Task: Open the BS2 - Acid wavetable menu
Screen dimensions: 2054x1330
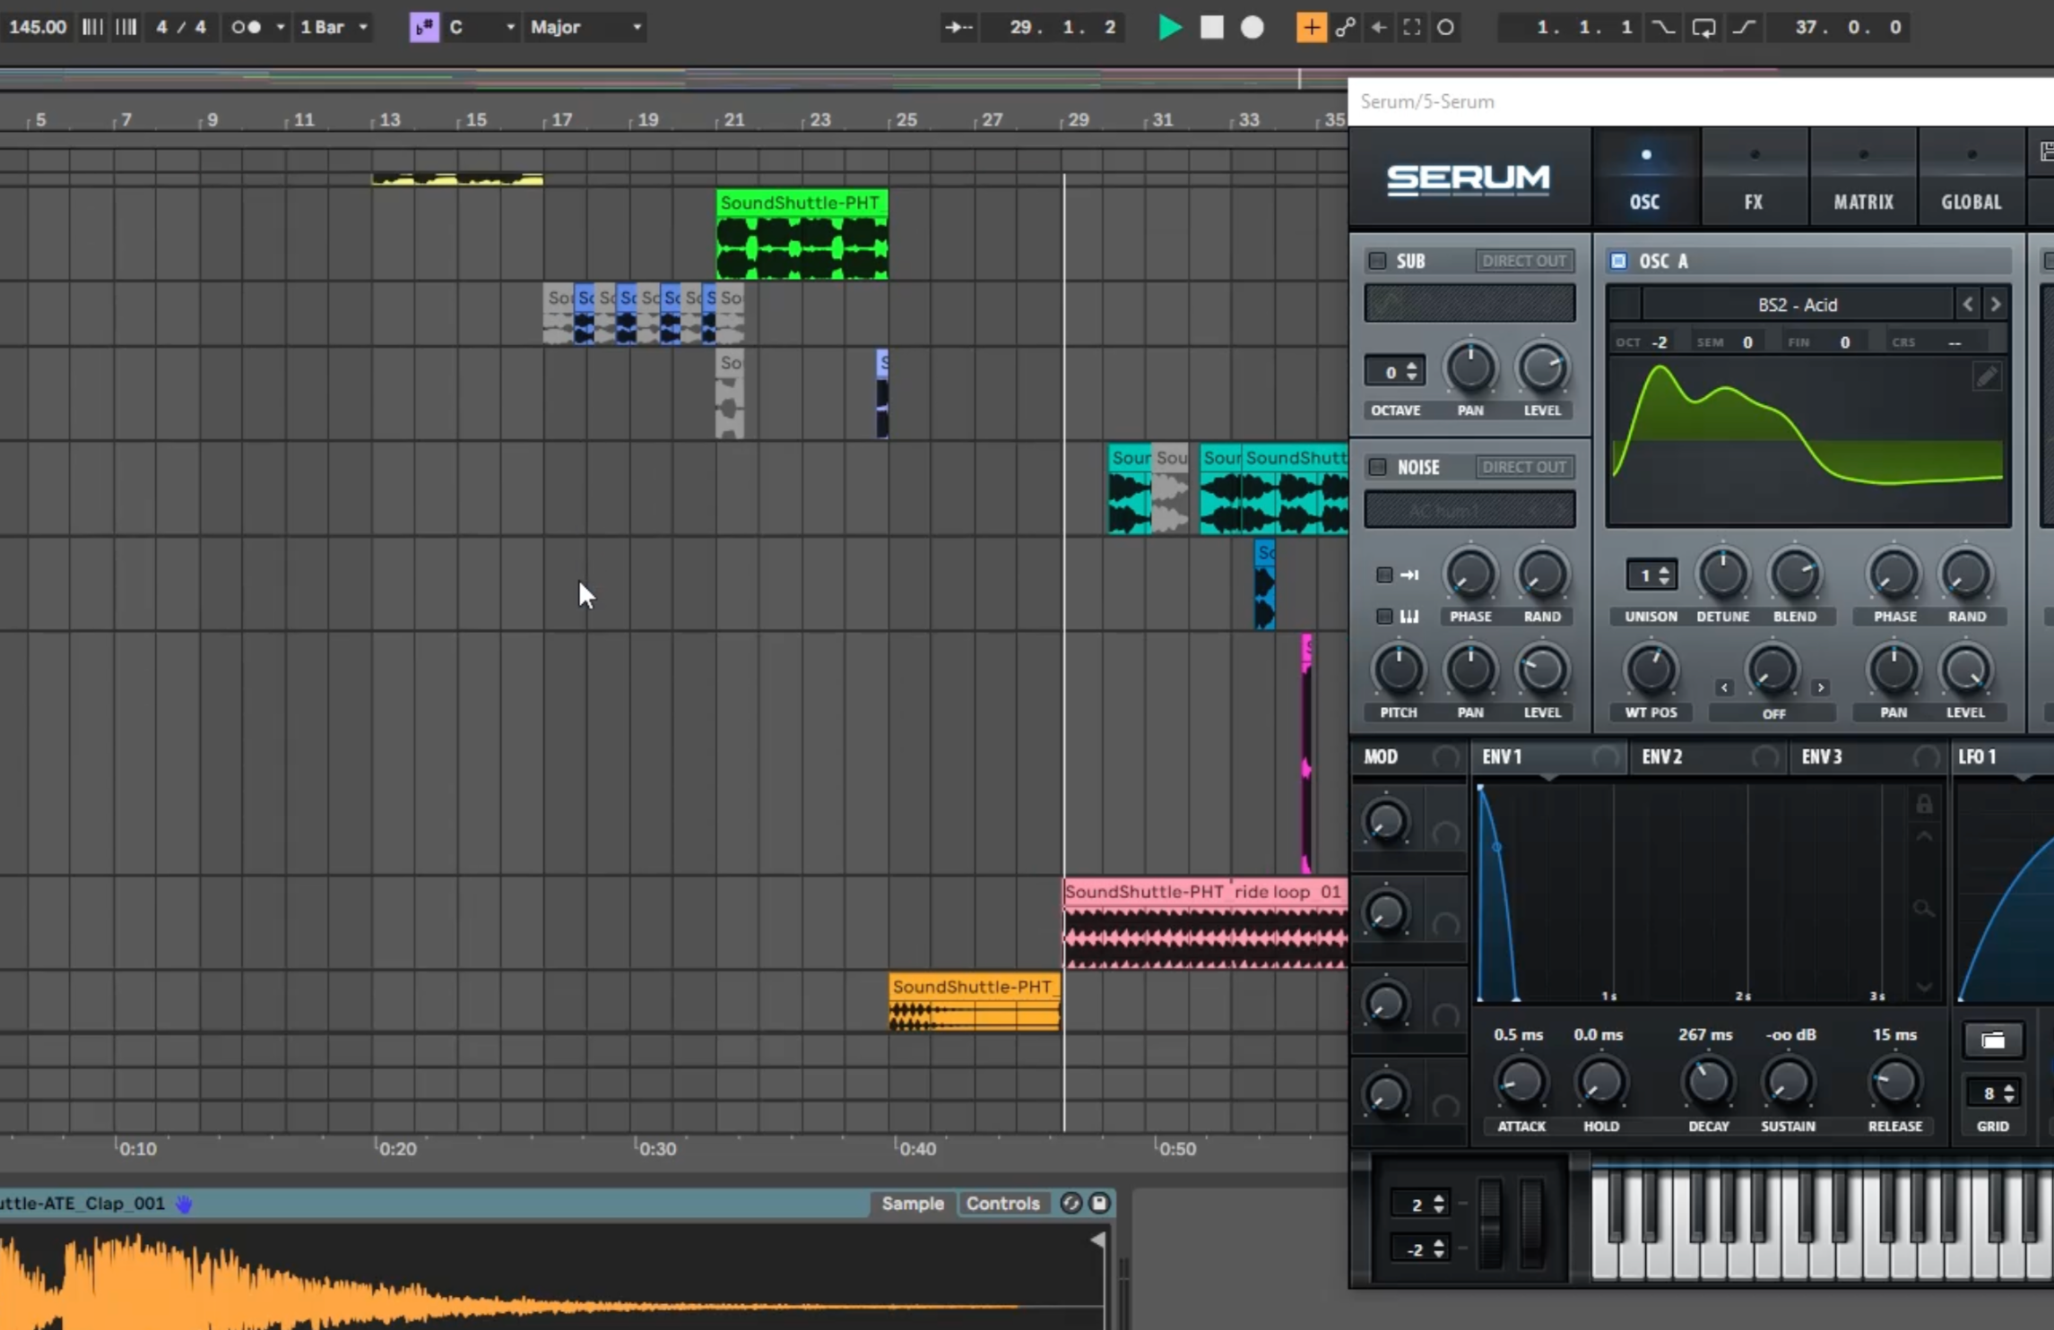Action: [x=1798, y=305]
